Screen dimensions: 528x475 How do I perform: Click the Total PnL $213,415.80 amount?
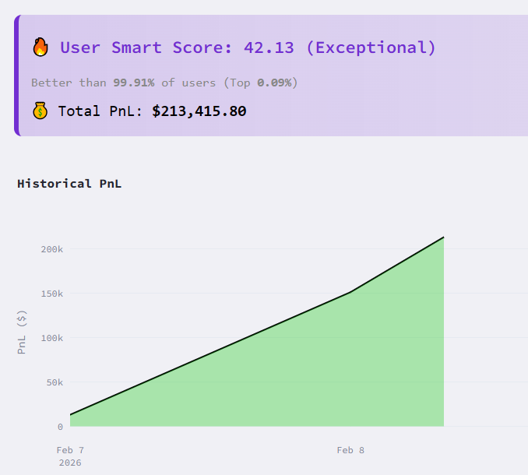[x=199, y=111]
